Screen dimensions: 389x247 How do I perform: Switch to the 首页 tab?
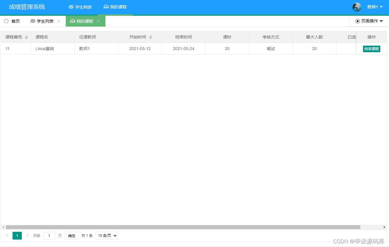pos(12,21)
